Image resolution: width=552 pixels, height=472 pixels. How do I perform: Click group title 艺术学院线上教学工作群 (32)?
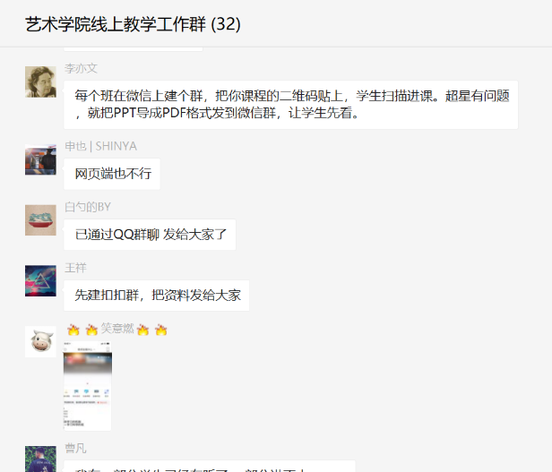pos(133,24)
